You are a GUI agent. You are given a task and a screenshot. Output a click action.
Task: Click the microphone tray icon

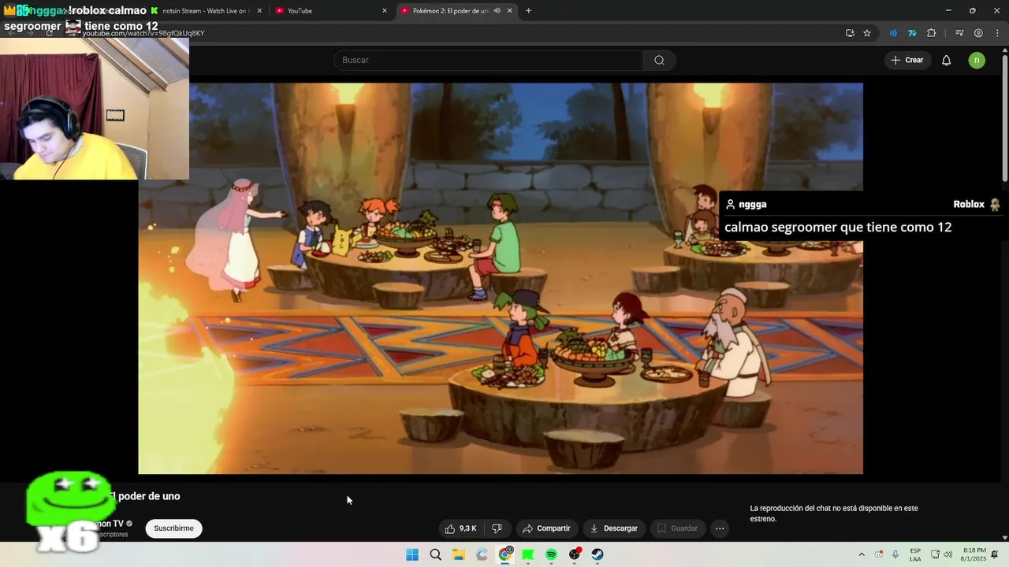895,554
